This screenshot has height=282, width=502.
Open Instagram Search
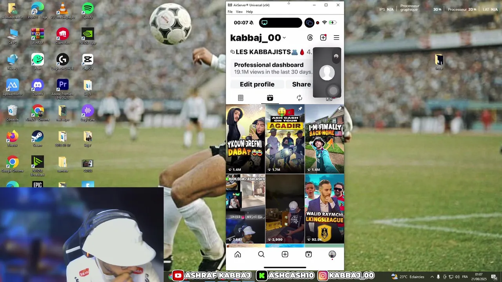261,255
